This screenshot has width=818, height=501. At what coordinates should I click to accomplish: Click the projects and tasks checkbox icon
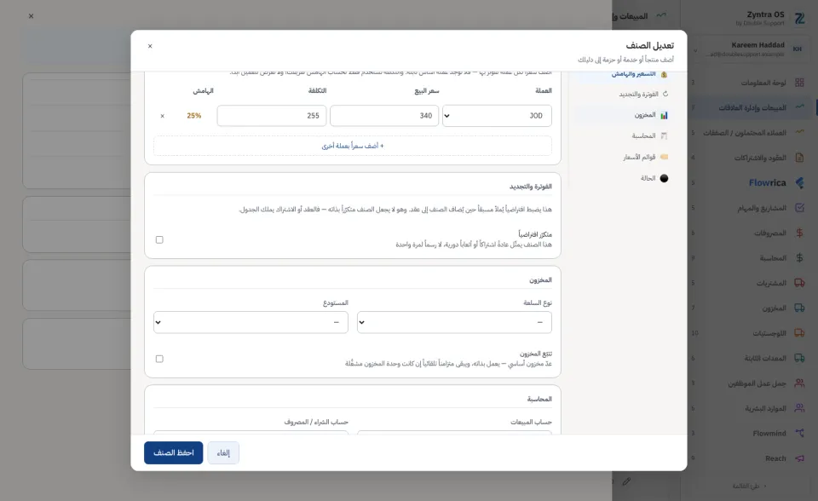point(799,208)
